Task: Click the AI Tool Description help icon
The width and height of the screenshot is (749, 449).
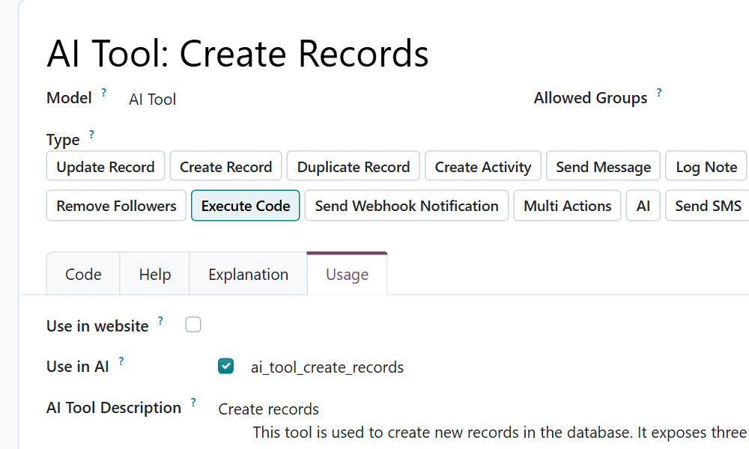Action: pyautogui.click(x=193, y=403)
